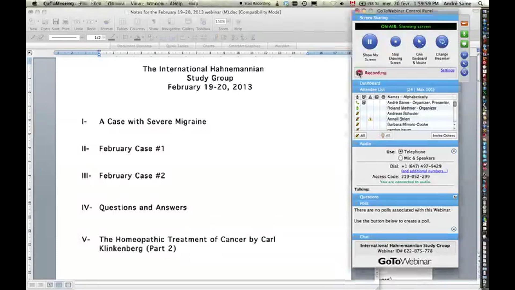Click the Invite Others button
515x290 pixels.
(444, 136)
